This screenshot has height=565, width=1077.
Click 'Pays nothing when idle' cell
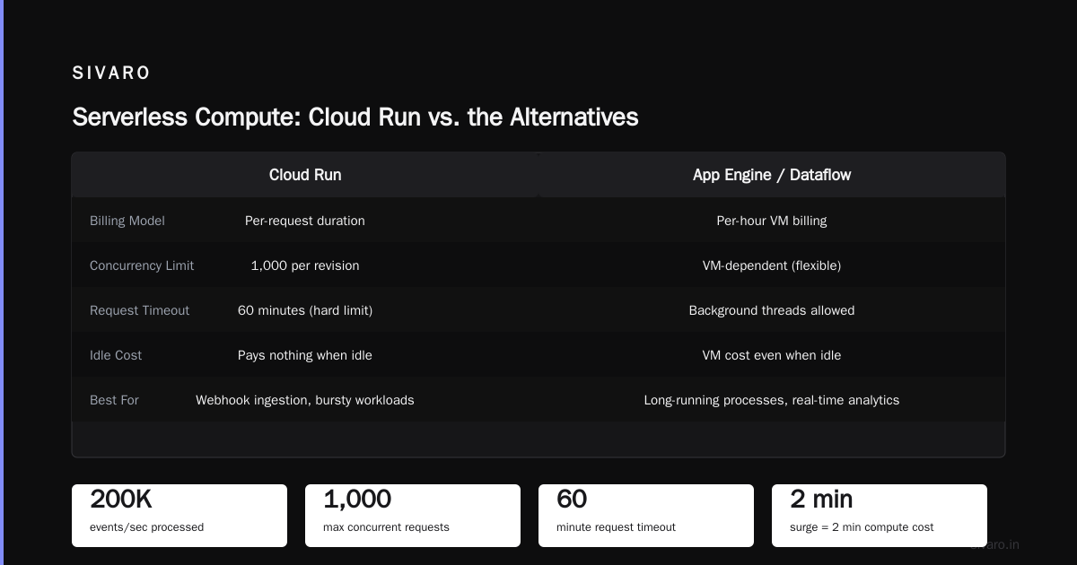[x=305, y=355]
